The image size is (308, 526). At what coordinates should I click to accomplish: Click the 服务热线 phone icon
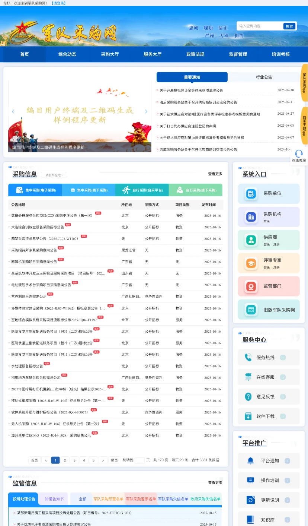pyautogui.click(x=248, y=357)
